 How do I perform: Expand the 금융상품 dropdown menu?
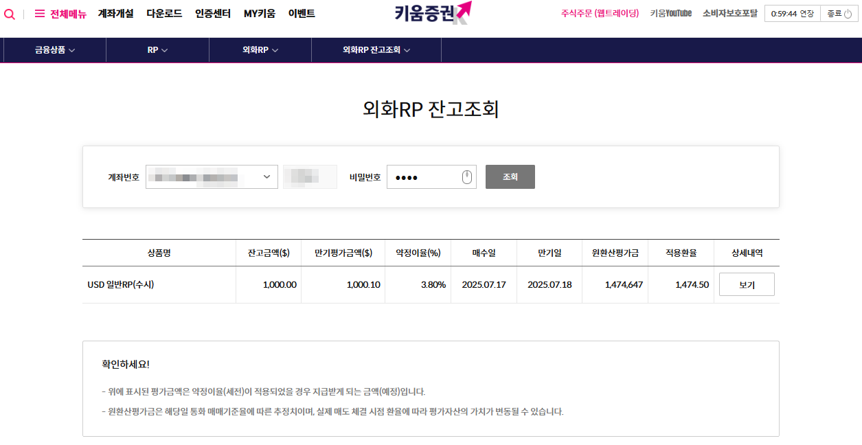click(54, 49)
